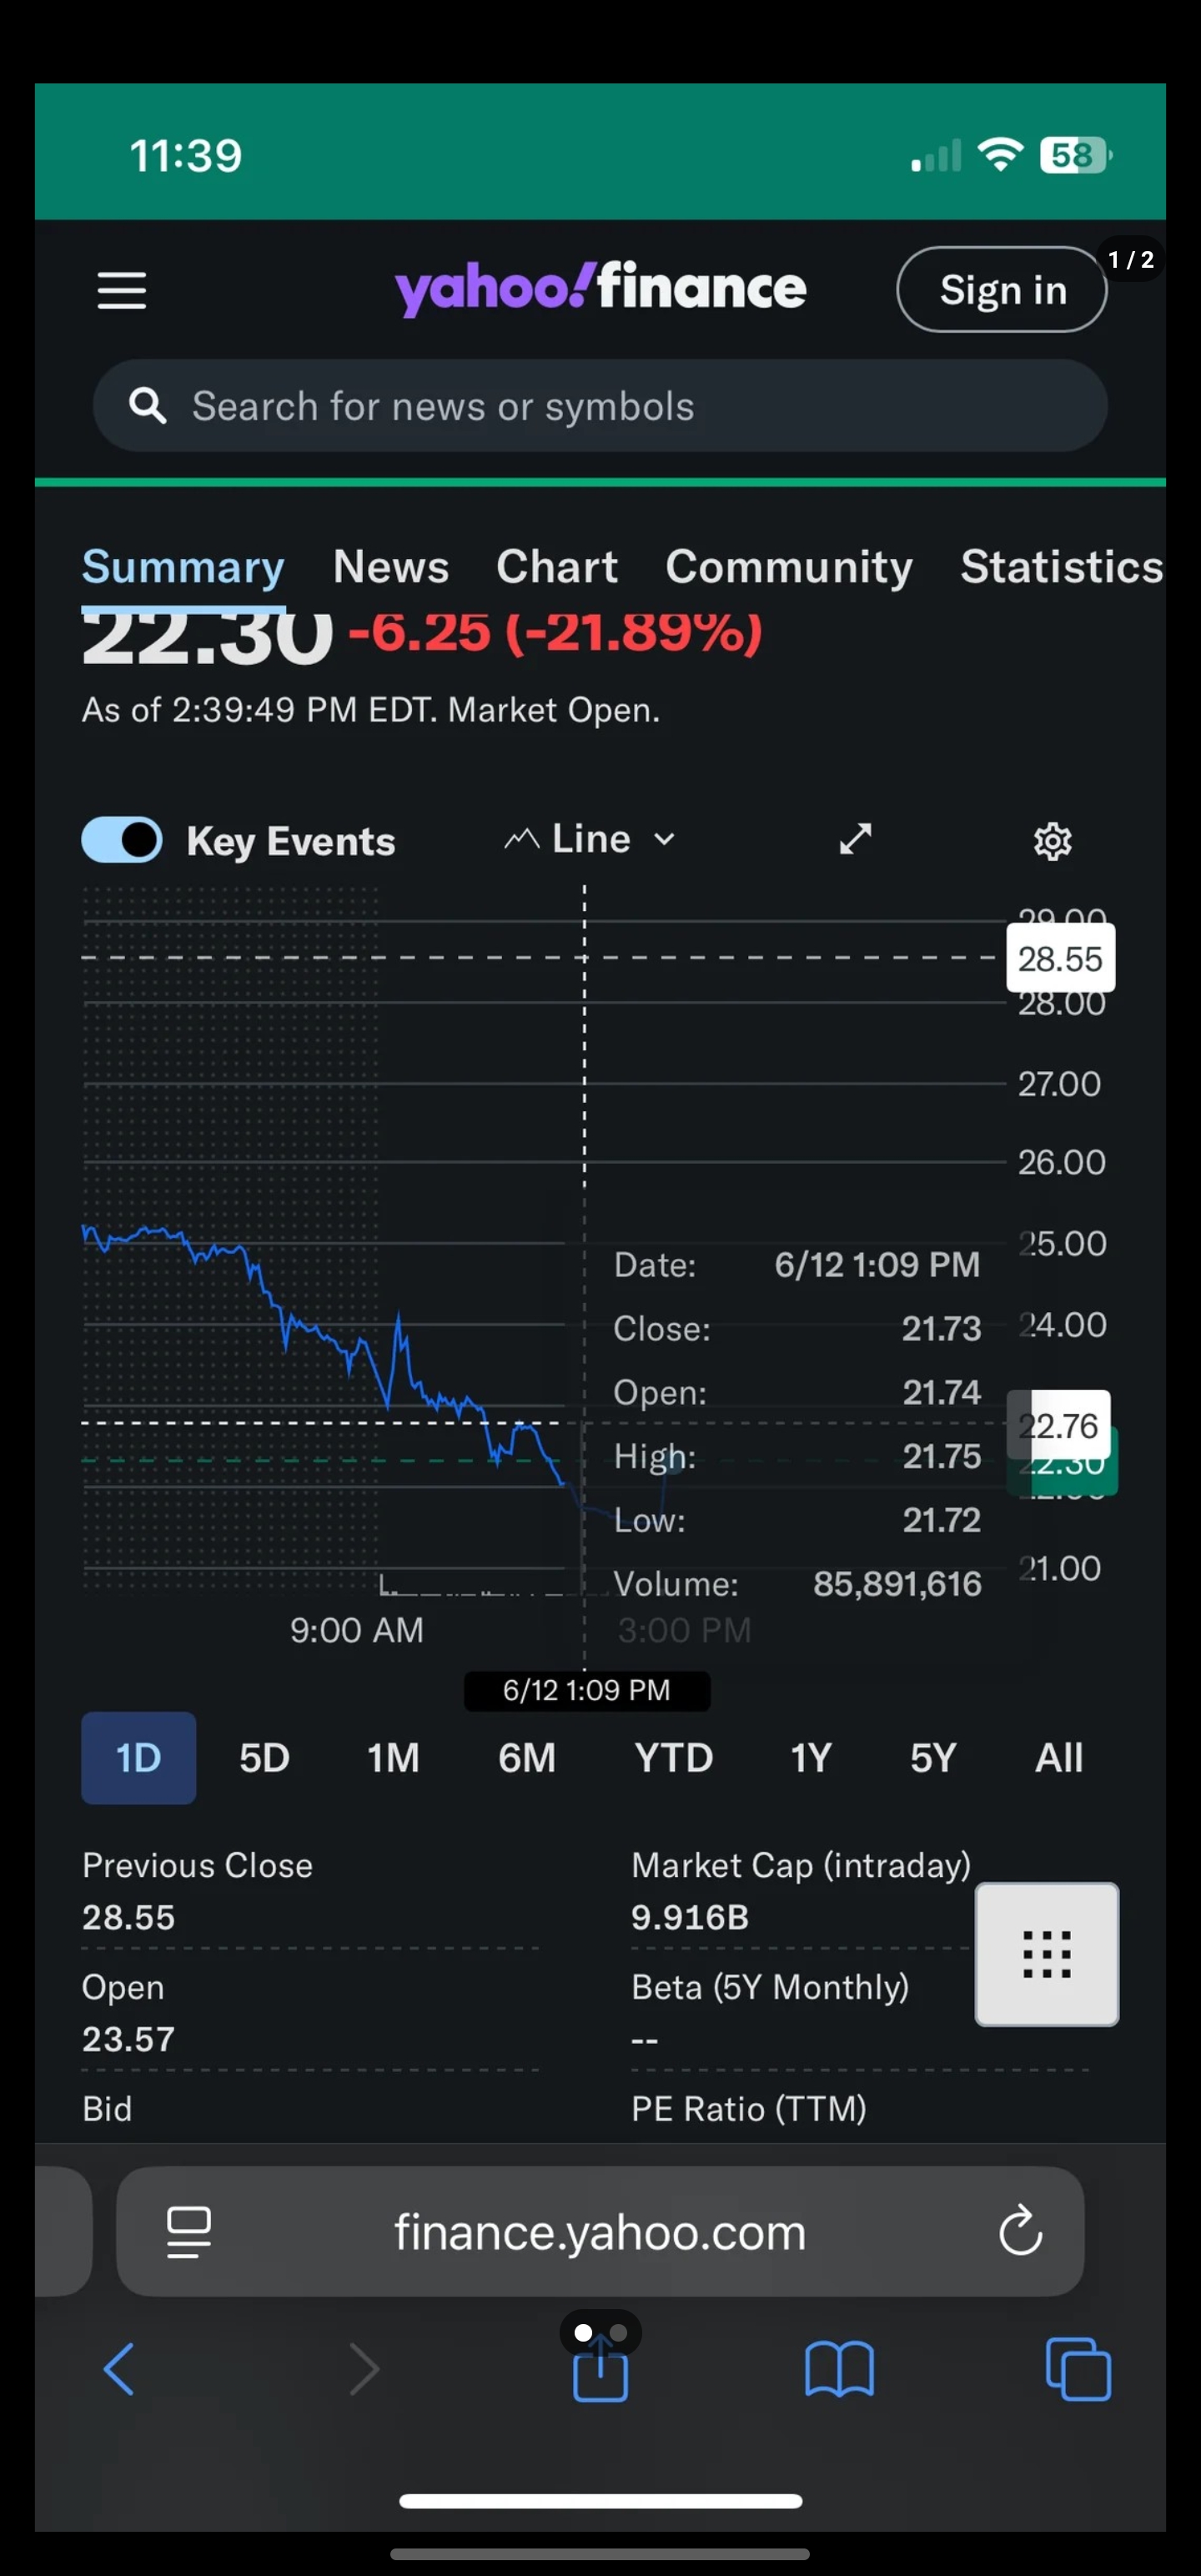Tap the Bid label
The height and width of the screenshot is (2576, 1201).
pos(107,2109)
